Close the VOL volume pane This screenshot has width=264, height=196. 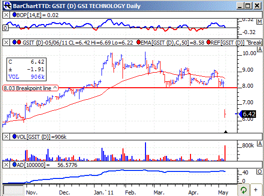tap(6, 136)
